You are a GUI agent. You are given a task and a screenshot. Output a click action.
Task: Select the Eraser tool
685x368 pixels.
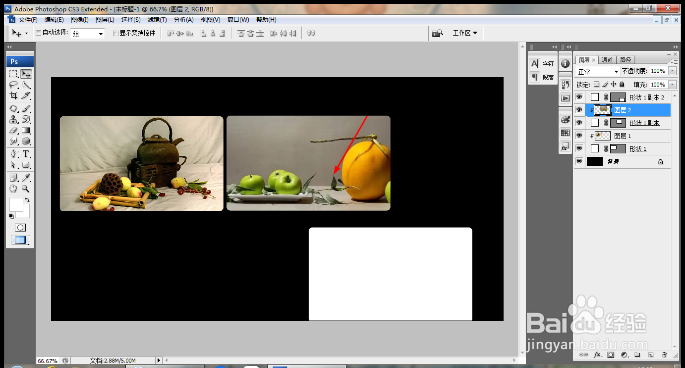click(x=14, y=130)
